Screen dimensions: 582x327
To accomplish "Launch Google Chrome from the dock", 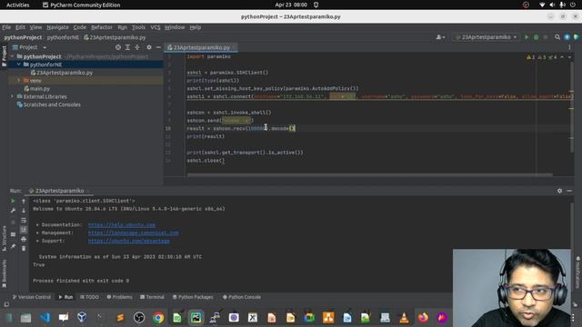I will 158,318.
